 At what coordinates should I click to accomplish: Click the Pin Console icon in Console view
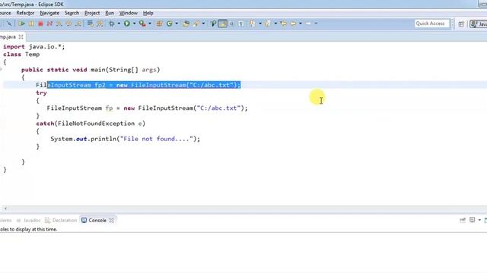[463, 220]
